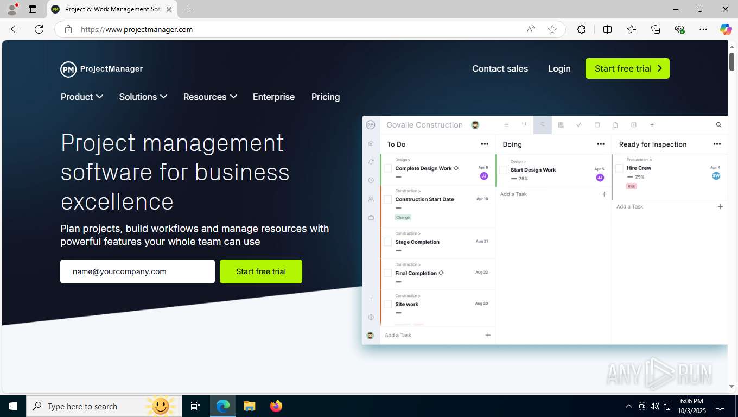
Task: Click the help question mark in the board sidebar
Action: [x=371, y=317]
